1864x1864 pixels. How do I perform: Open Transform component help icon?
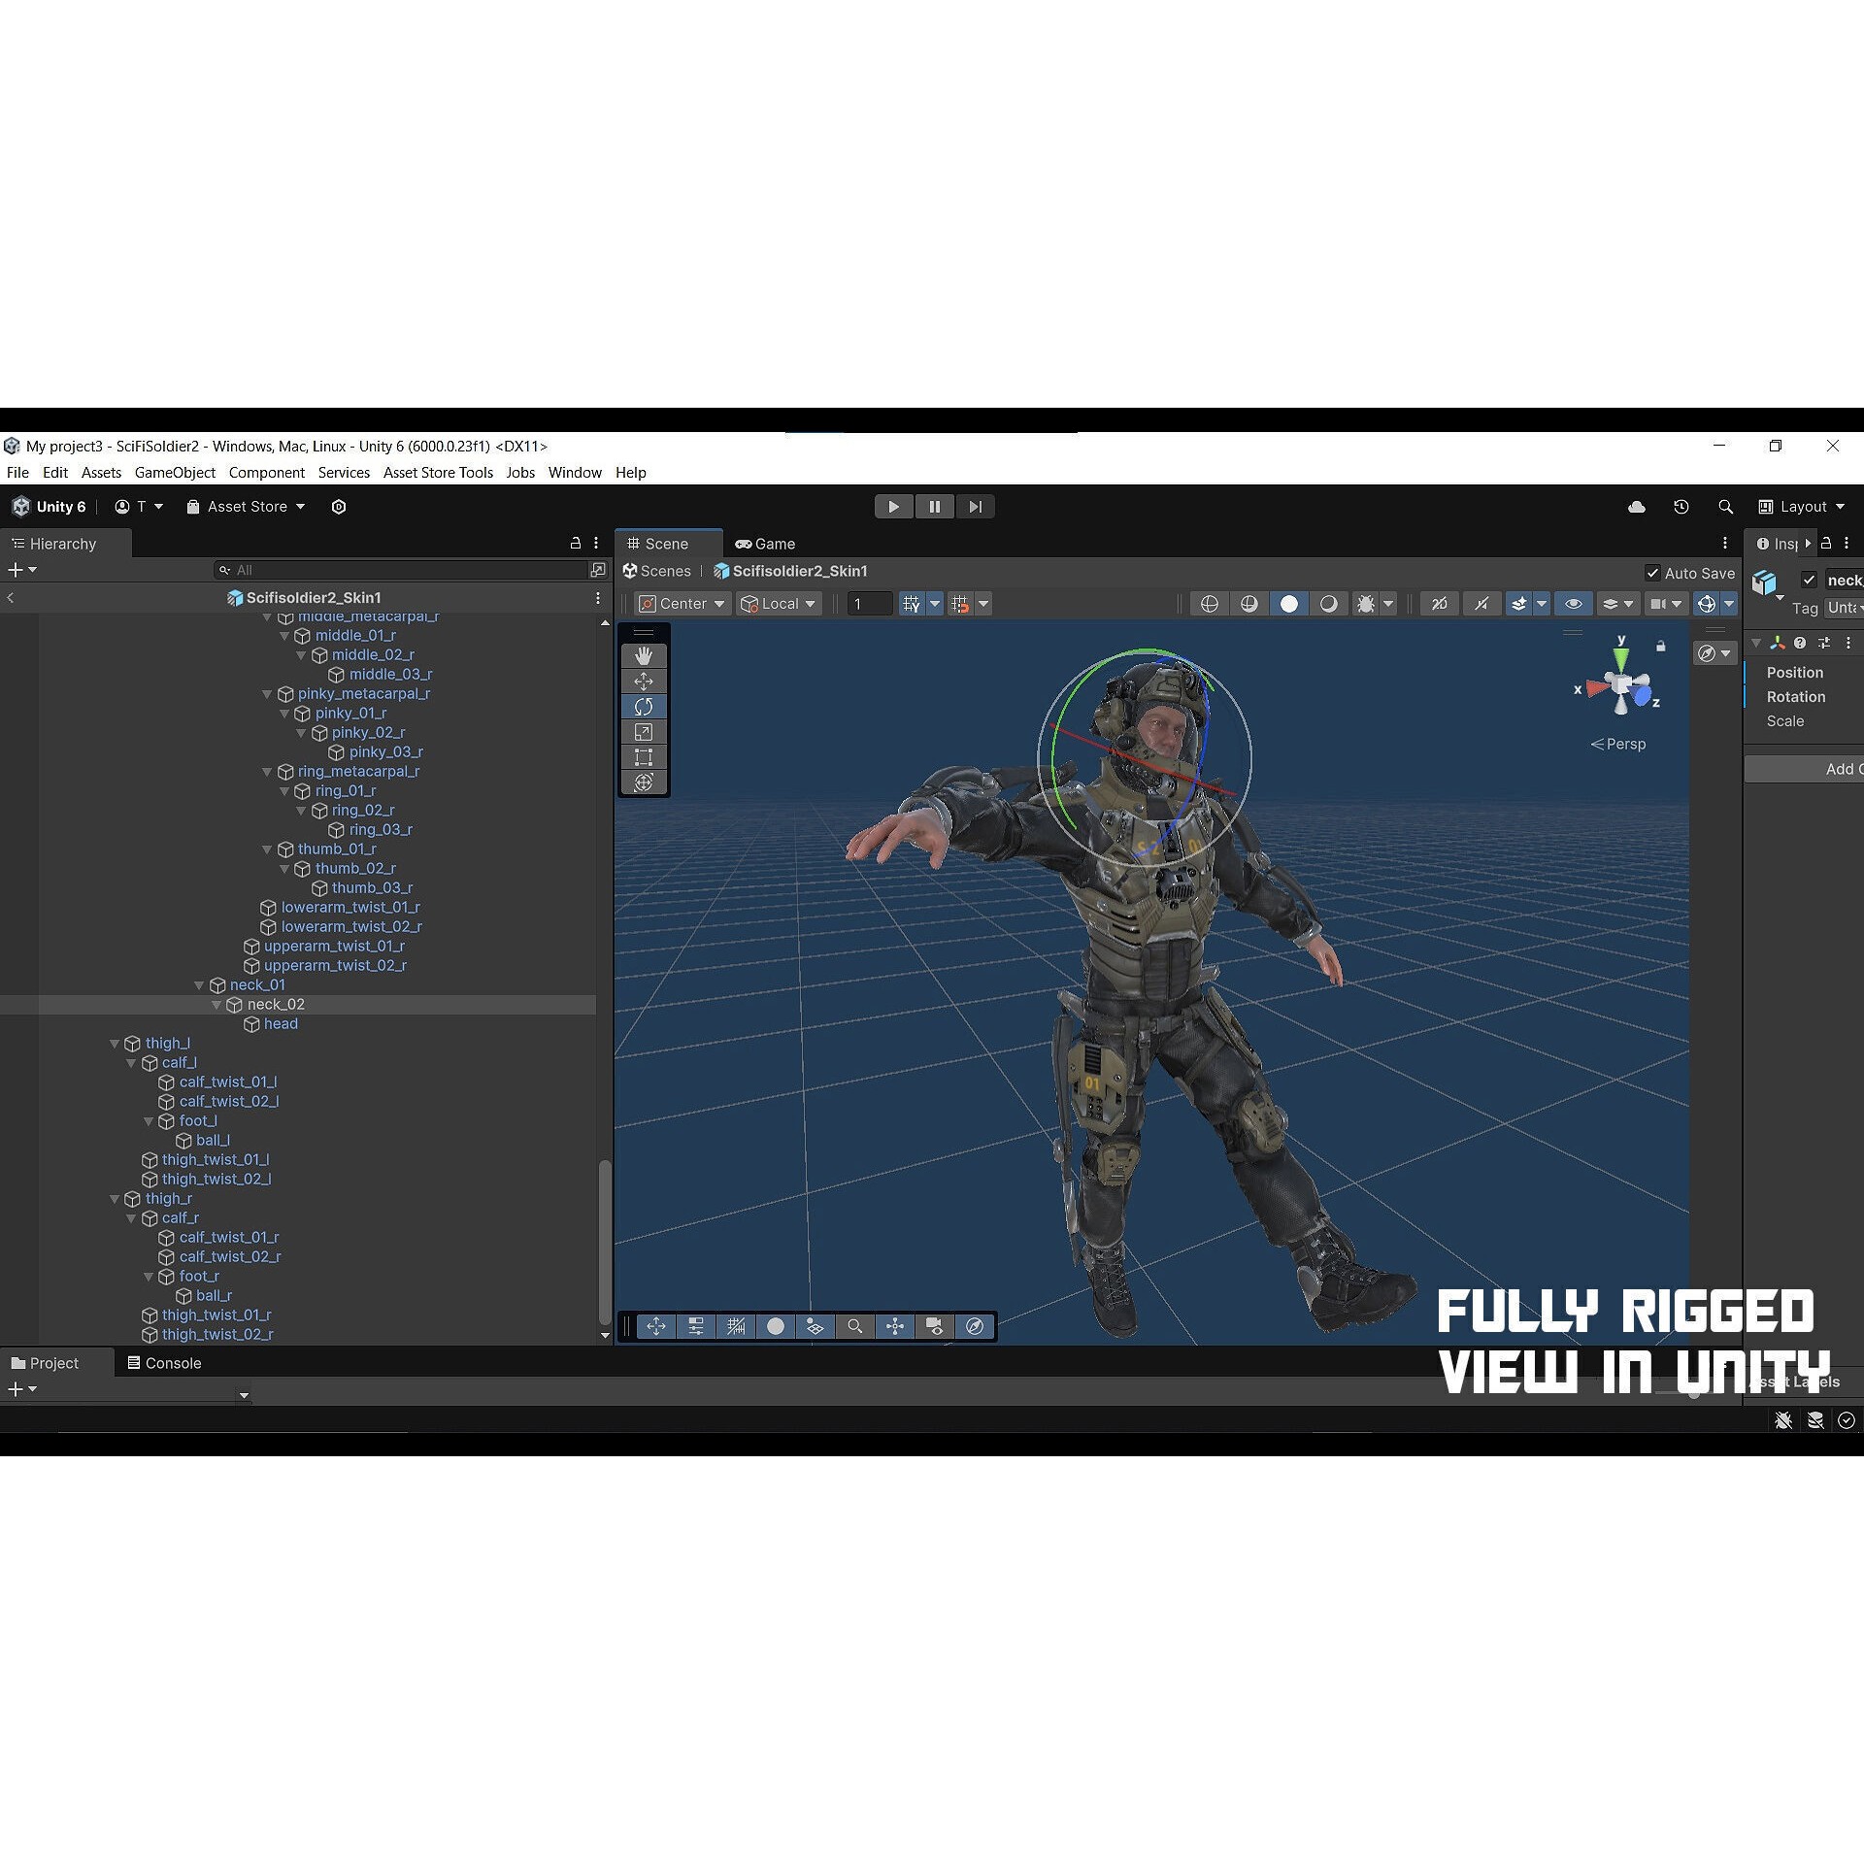1800,643
